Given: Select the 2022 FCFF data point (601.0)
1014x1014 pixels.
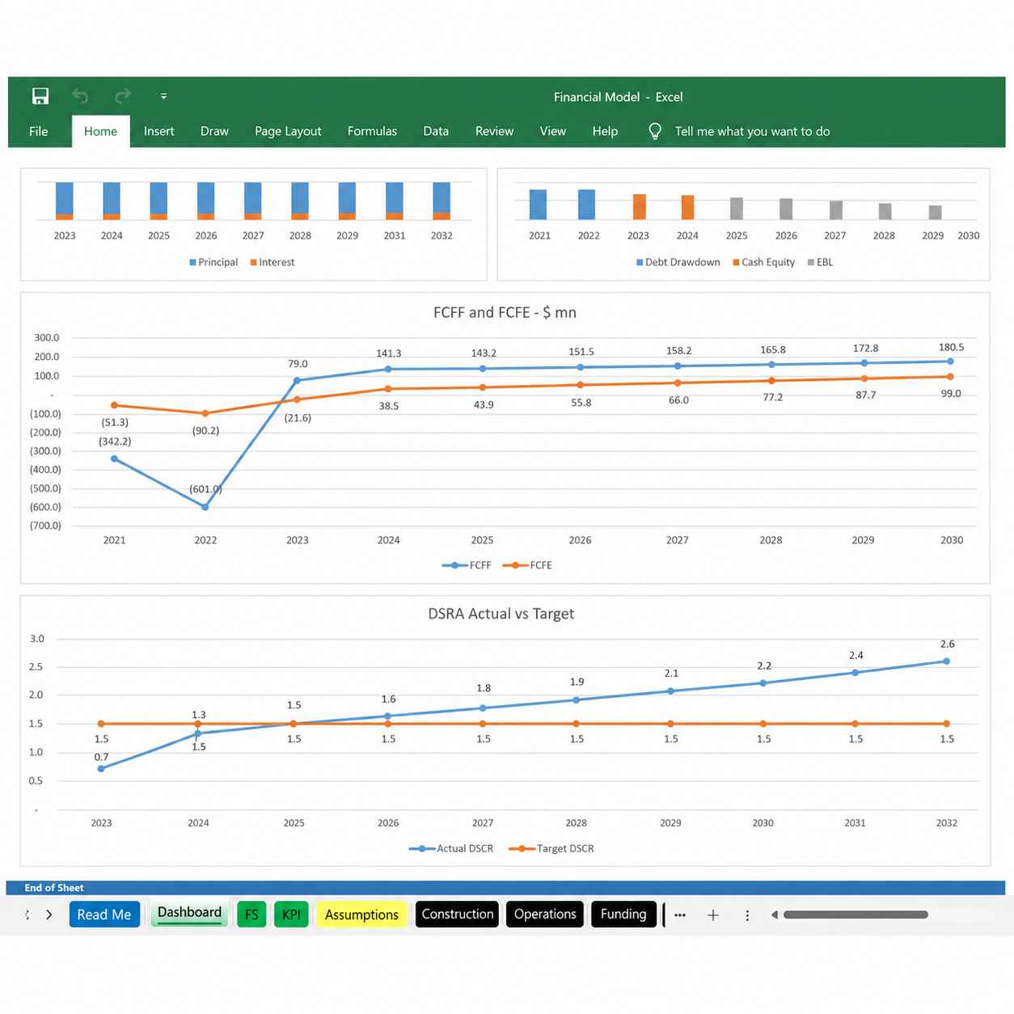Looking at the screenshot, I should (x=205, y=507).
